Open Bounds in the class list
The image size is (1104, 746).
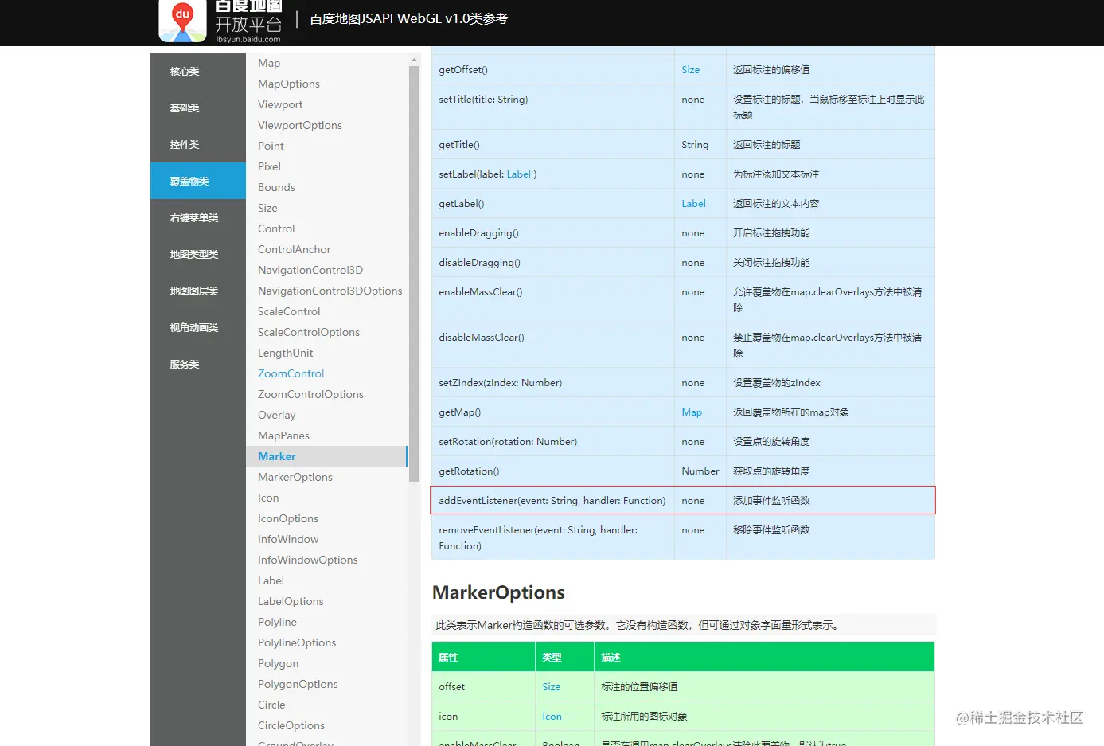[276, 187]
